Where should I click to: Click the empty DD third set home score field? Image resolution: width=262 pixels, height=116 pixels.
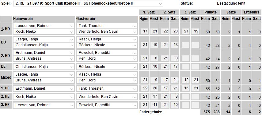185,45
